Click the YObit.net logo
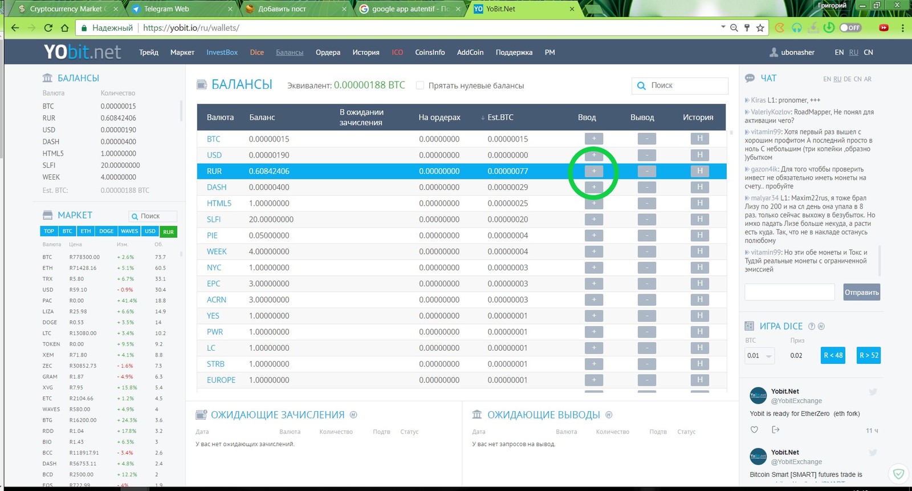The image size is (912, 491). [x=82, y=52]
